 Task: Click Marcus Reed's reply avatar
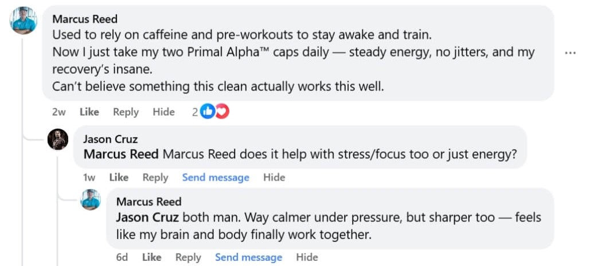click(91, 199)
